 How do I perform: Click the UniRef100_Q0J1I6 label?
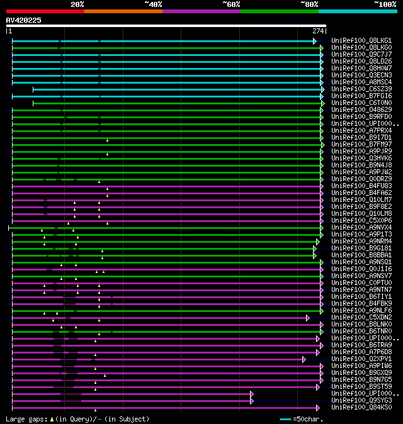361,269
